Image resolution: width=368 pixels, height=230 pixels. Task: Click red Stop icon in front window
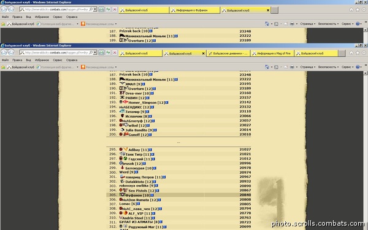pos(115,53)
